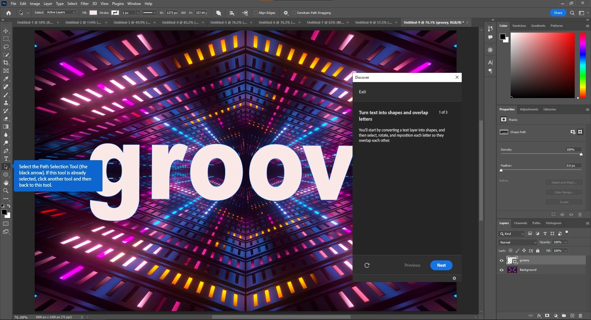
Task: Open the path options gear
Action: point(286,13)
